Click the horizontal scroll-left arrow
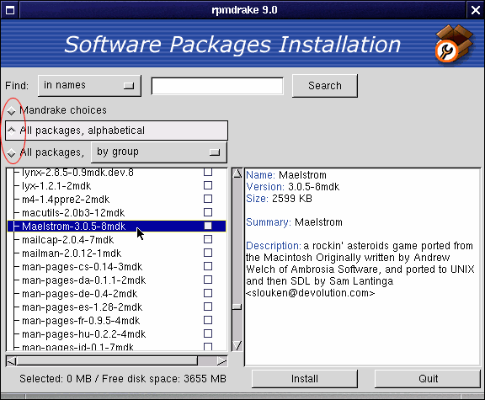The image size is (485, 400). pos(12,361)
